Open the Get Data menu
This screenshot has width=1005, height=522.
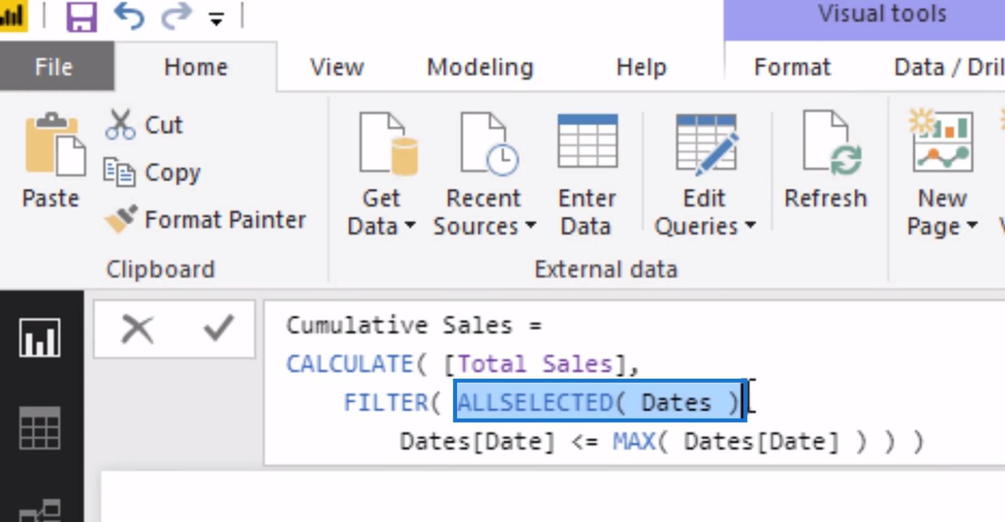(381, 174)
